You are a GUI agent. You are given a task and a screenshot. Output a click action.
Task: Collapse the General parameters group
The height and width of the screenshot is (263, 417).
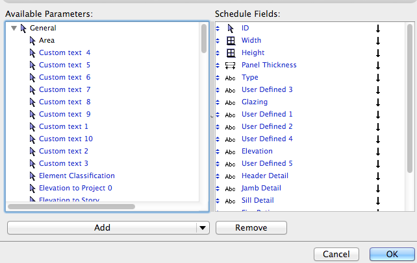click(14, 29)
